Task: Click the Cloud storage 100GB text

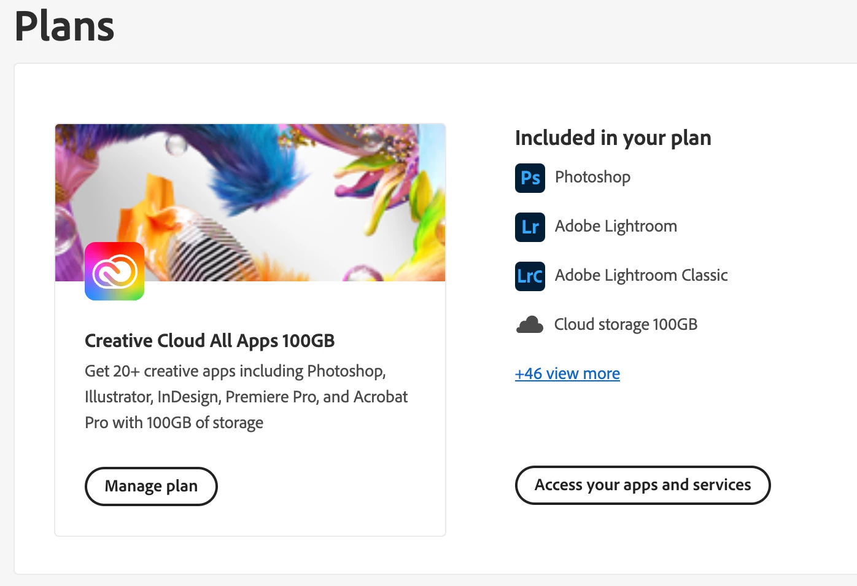Action: (x=626, y=324)
